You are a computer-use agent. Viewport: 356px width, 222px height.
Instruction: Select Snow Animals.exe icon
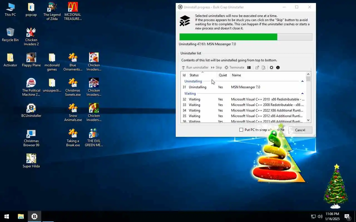pyautogui.click(x=73, y=112)
